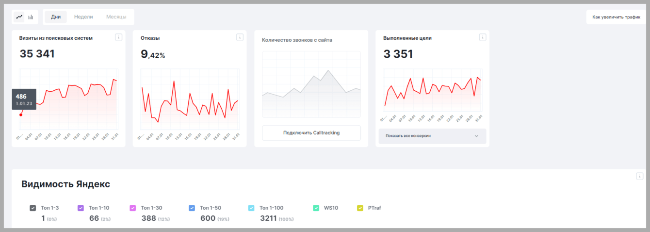This screenshot has width=650, height=232.
Task: Click the 3211 value under Топ 1-100
Action: 268,218
